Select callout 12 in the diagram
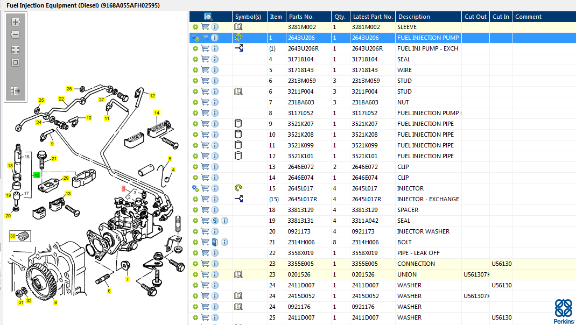 tap(152, 96)
